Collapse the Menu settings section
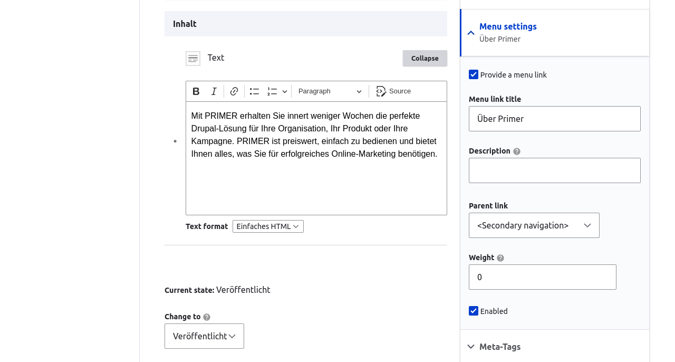Screen dimensions: 675x362 click(x=555, y=33)
